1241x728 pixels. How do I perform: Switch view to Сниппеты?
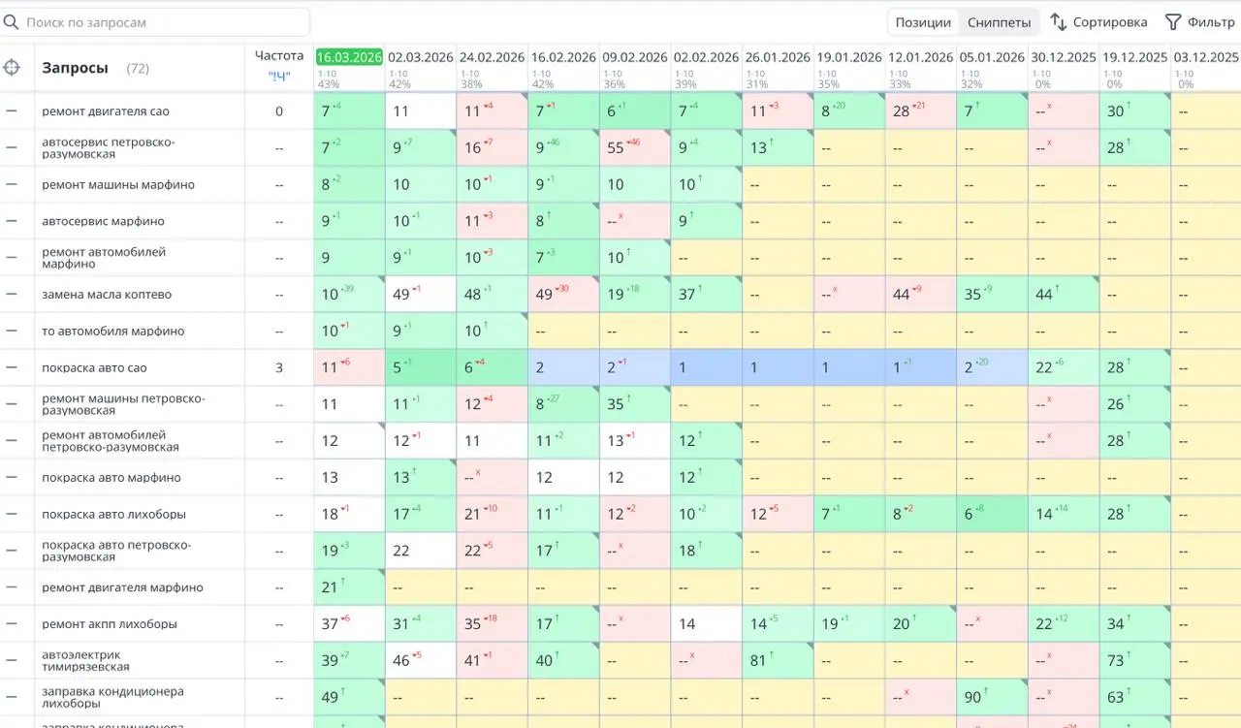(999, 22)
